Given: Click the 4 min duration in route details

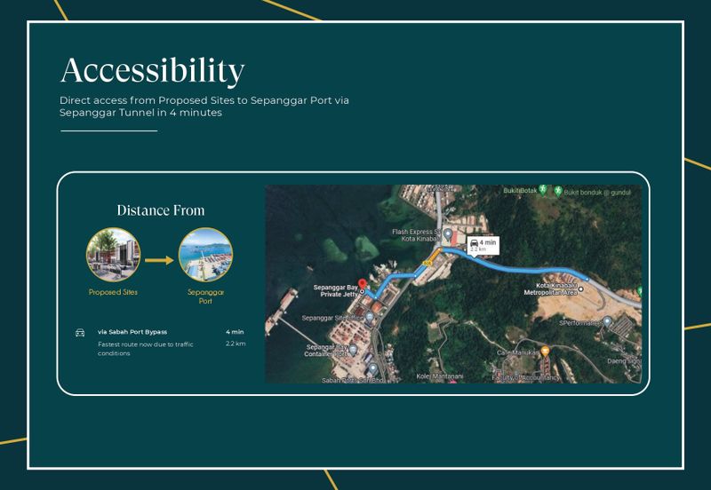Looking at the screenshot, I should point(235,332).
